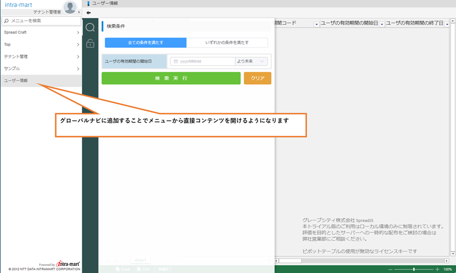Click the vertical scrollbar down arrow
The width and height of the screenshot is (456, 273).
[453, 254]
